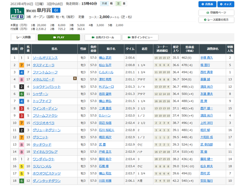Open trainer link in ダノンタッチダウン row
Image resolution: width=245 pixels, height=187 pixels.
(x=207, y=181)
